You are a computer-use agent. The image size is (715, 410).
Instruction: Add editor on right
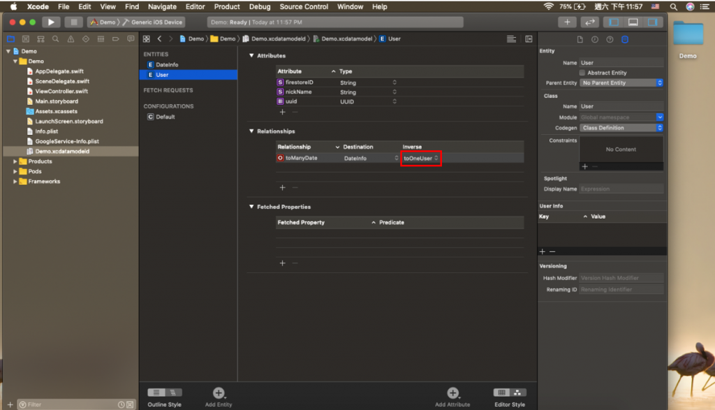(x=529, y=39)
